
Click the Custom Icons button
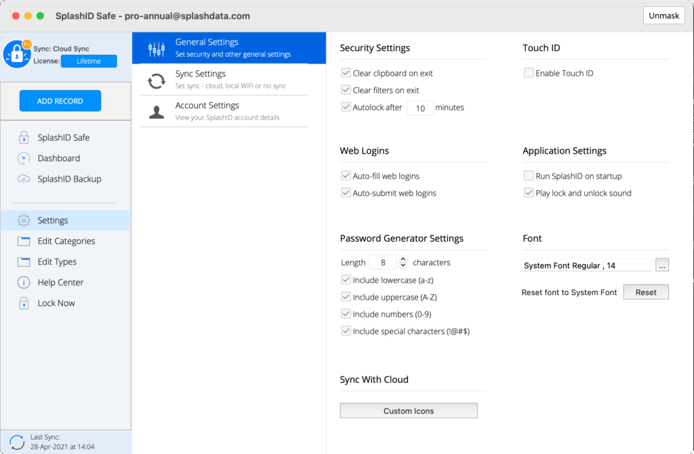[409, 411]
